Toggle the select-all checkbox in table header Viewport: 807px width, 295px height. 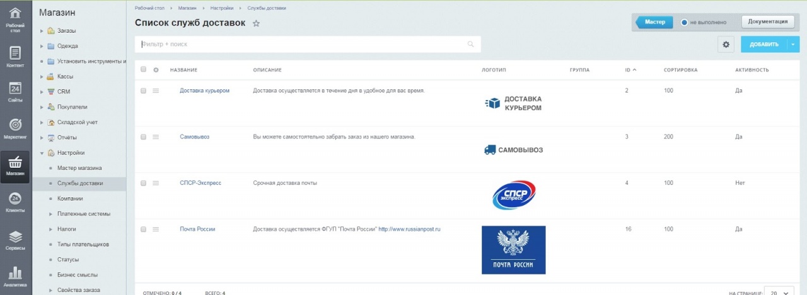144,69
